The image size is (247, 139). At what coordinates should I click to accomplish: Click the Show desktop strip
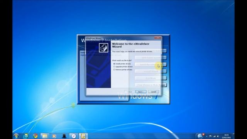click(x=233, y=136)
